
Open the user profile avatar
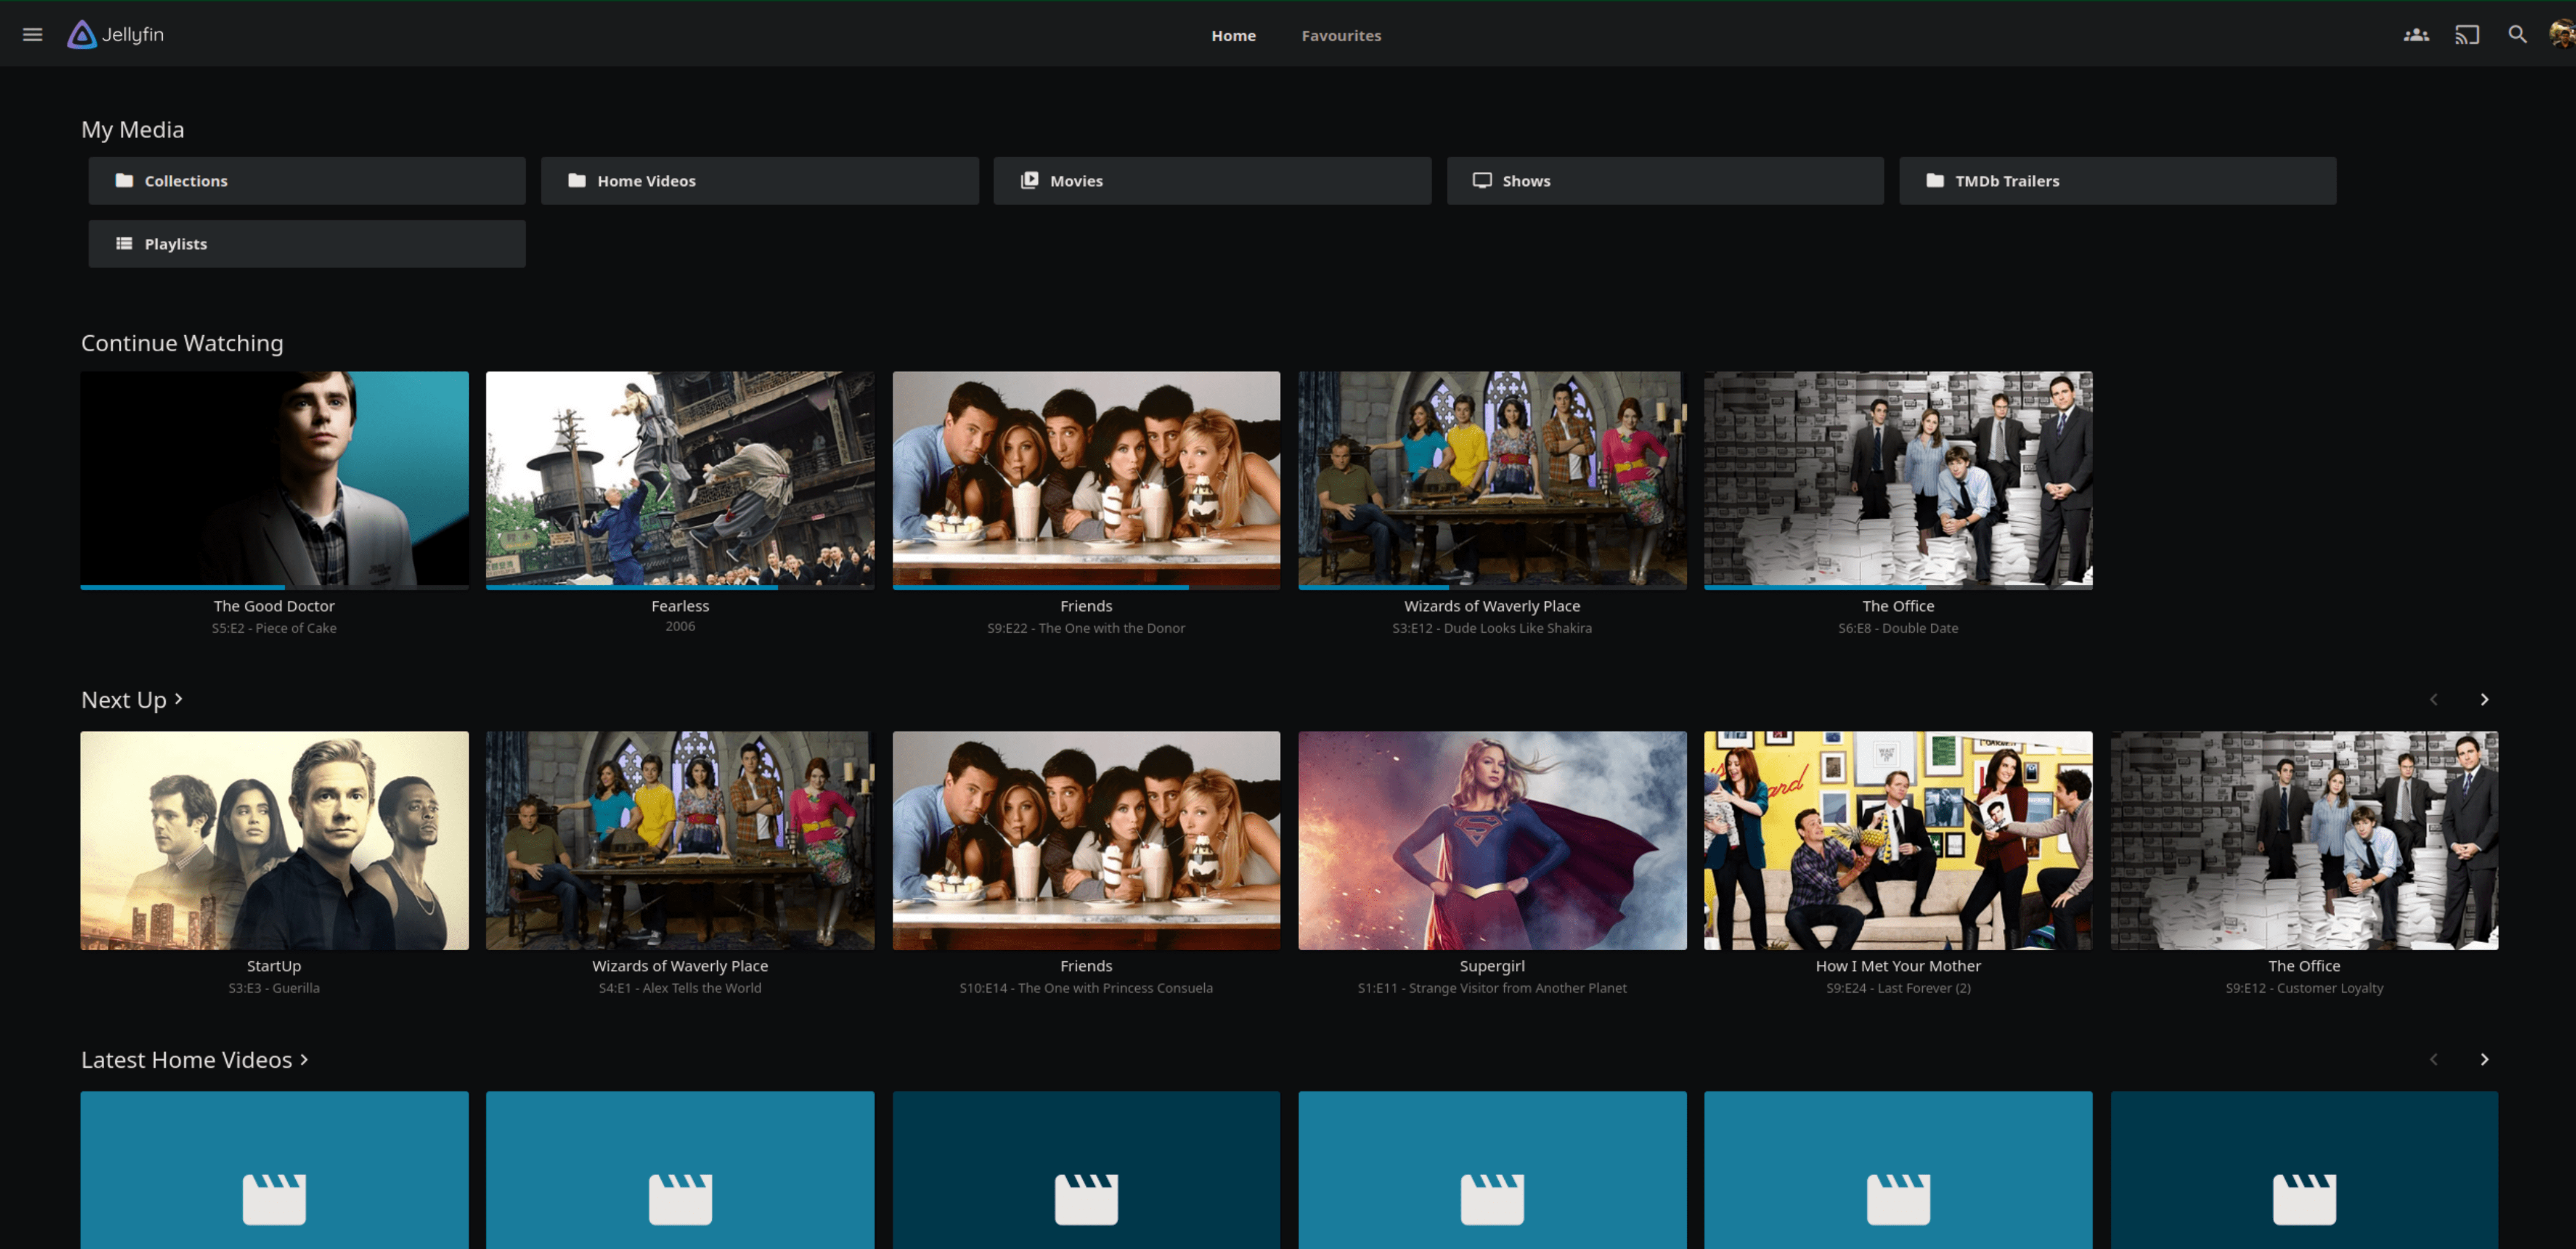pos(2562,35)
